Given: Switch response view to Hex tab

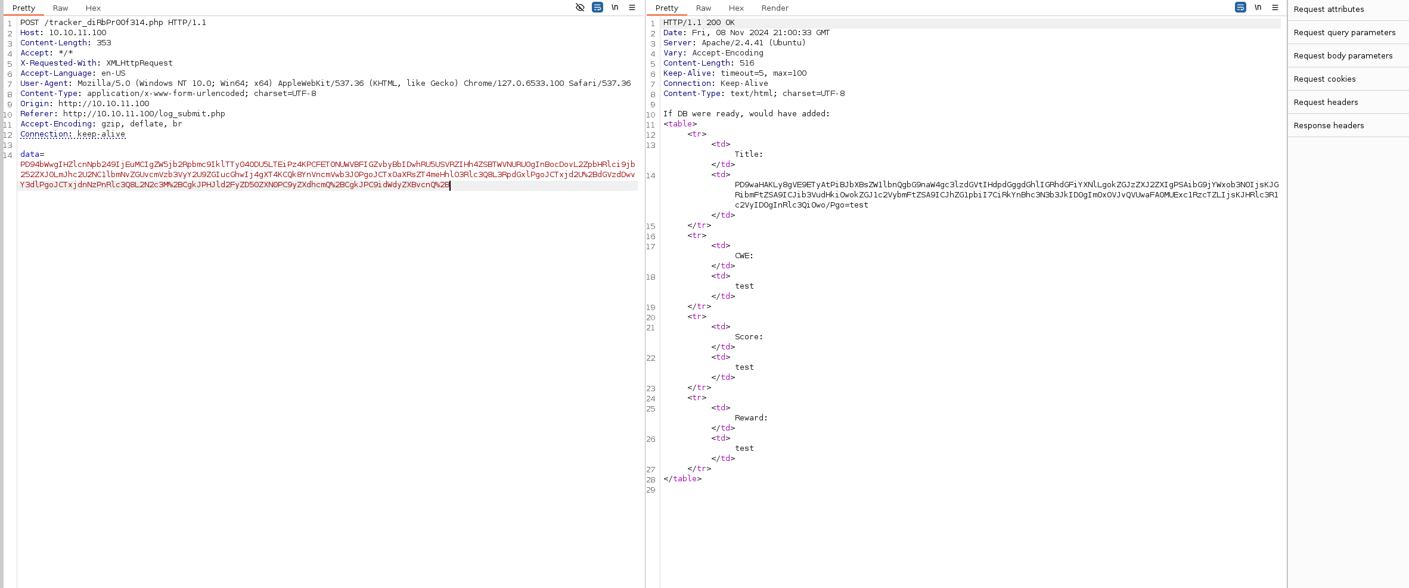Looking at the screenshot, I should coord(736,8).
